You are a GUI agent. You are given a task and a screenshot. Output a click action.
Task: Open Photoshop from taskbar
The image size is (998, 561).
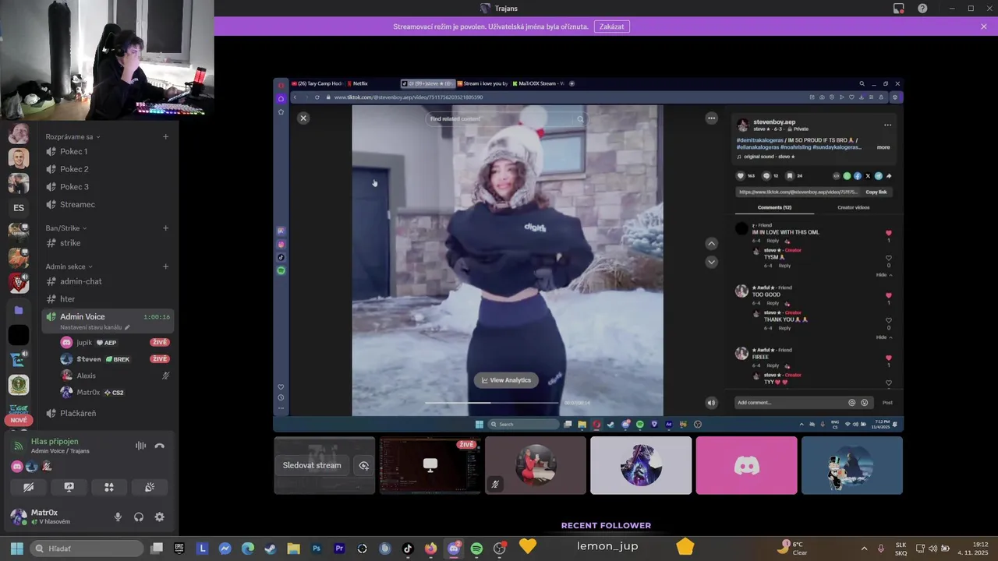click(x=317, y=549)
